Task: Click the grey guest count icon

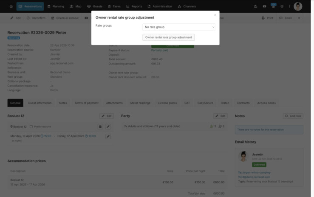Action: point(220,126)
